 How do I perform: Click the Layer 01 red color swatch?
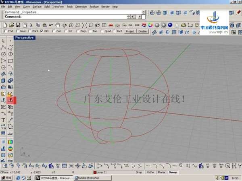[x=95, y=172]
